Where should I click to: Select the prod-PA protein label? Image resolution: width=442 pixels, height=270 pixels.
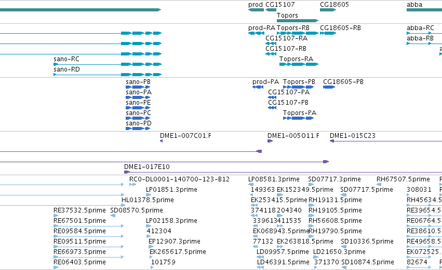coord(265,82)
